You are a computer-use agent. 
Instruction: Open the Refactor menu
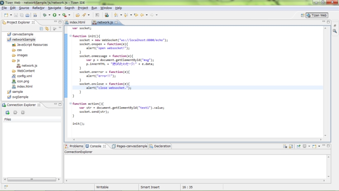38,8
